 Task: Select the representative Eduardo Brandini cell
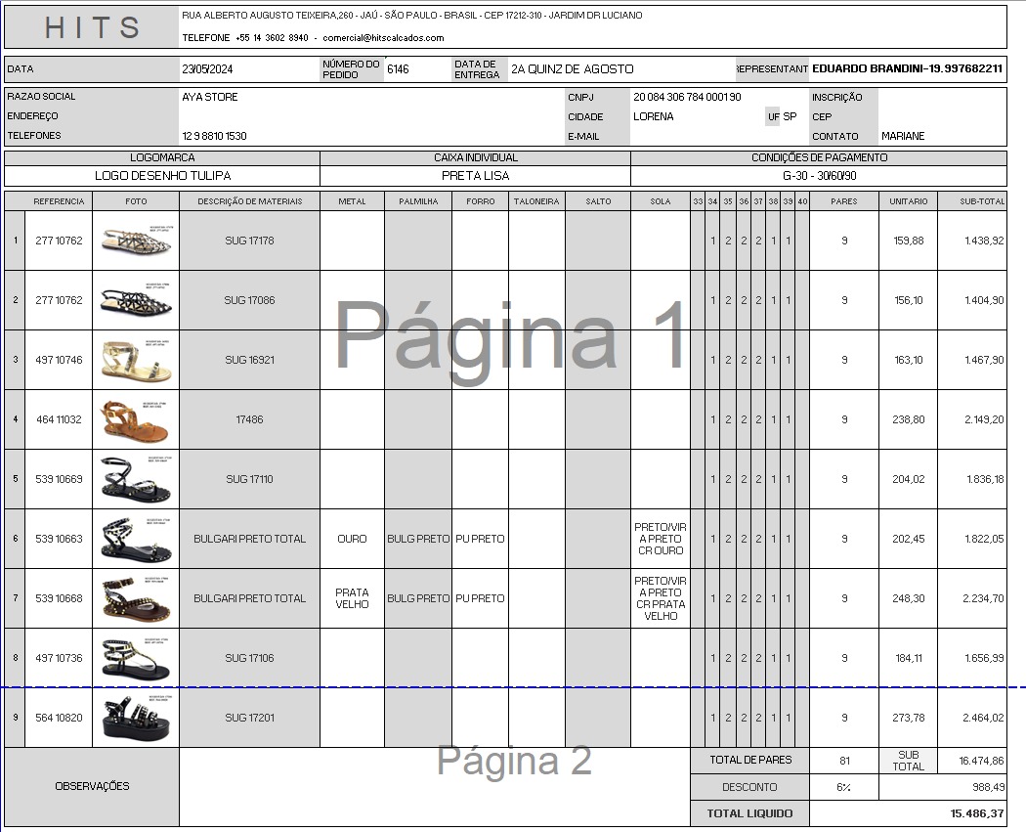pos(907,69)
